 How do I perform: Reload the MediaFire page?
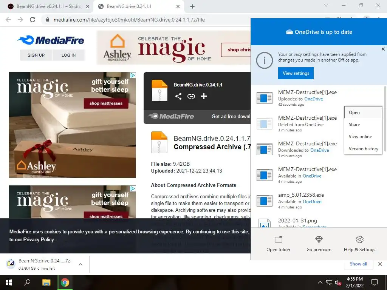33,20
